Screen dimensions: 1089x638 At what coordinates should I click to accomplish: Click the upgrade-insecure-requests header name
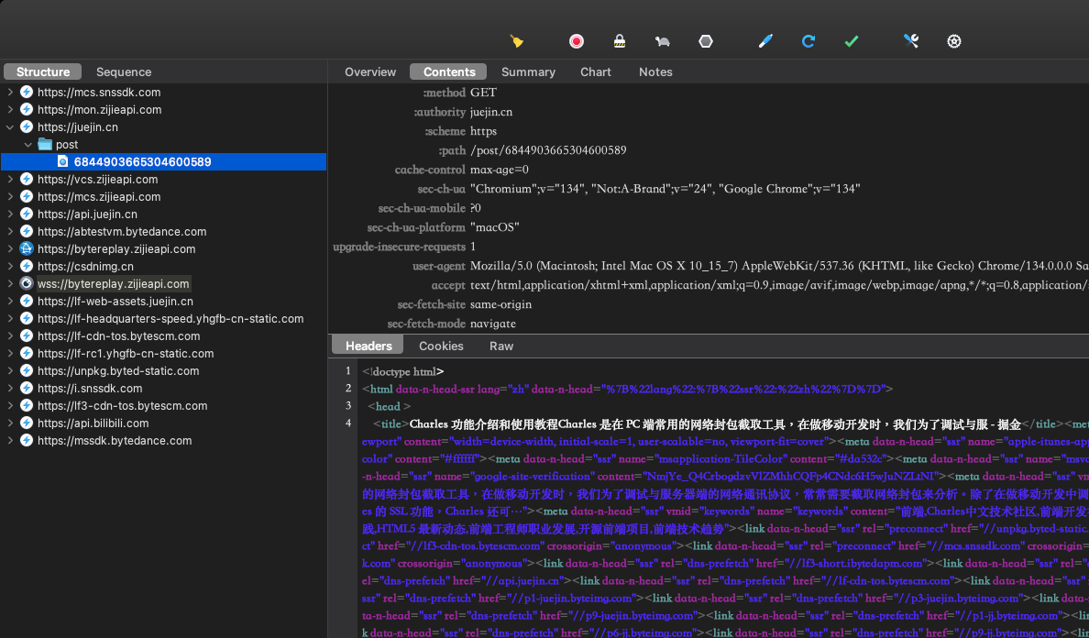400,247
